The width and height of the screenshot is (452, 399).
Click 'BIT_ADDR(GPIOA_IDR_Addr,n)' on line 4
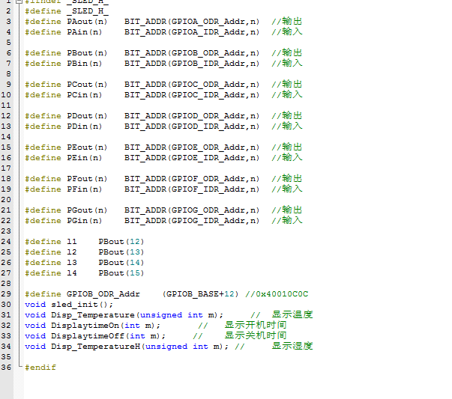[192, 32]
